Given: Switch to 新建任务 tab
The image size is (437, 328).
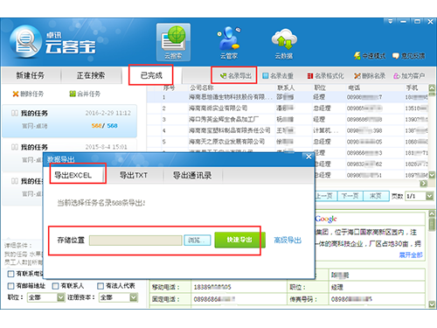Looking at the screenshot, I should coord(31,75).
